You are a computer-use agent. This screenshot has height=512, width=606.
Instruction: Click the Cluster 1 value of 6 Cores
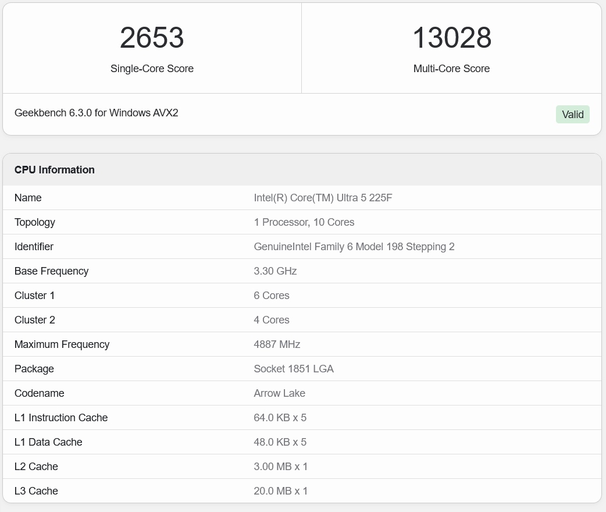271,296
